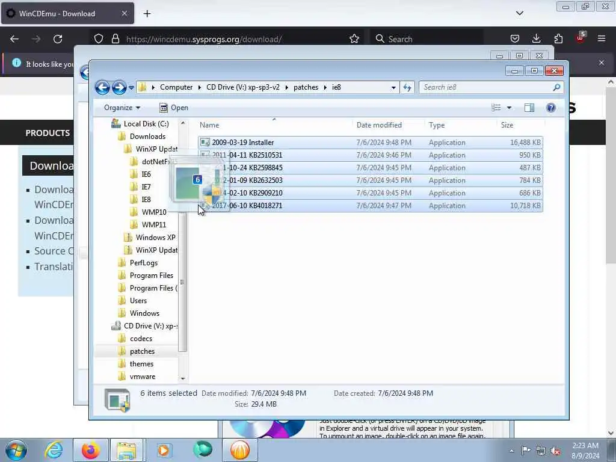Select the 2009-03-19 Installer file

pyautogui.click(x=371, y=142)
